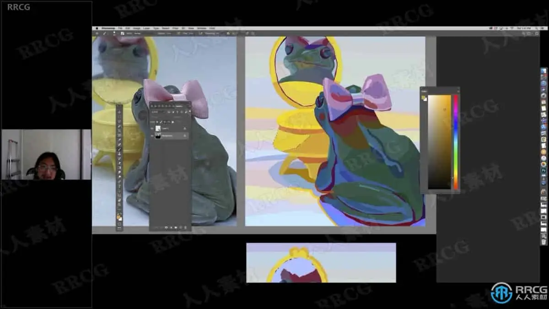
Task: Open the Apple menu
Action: tap(97, 28)
